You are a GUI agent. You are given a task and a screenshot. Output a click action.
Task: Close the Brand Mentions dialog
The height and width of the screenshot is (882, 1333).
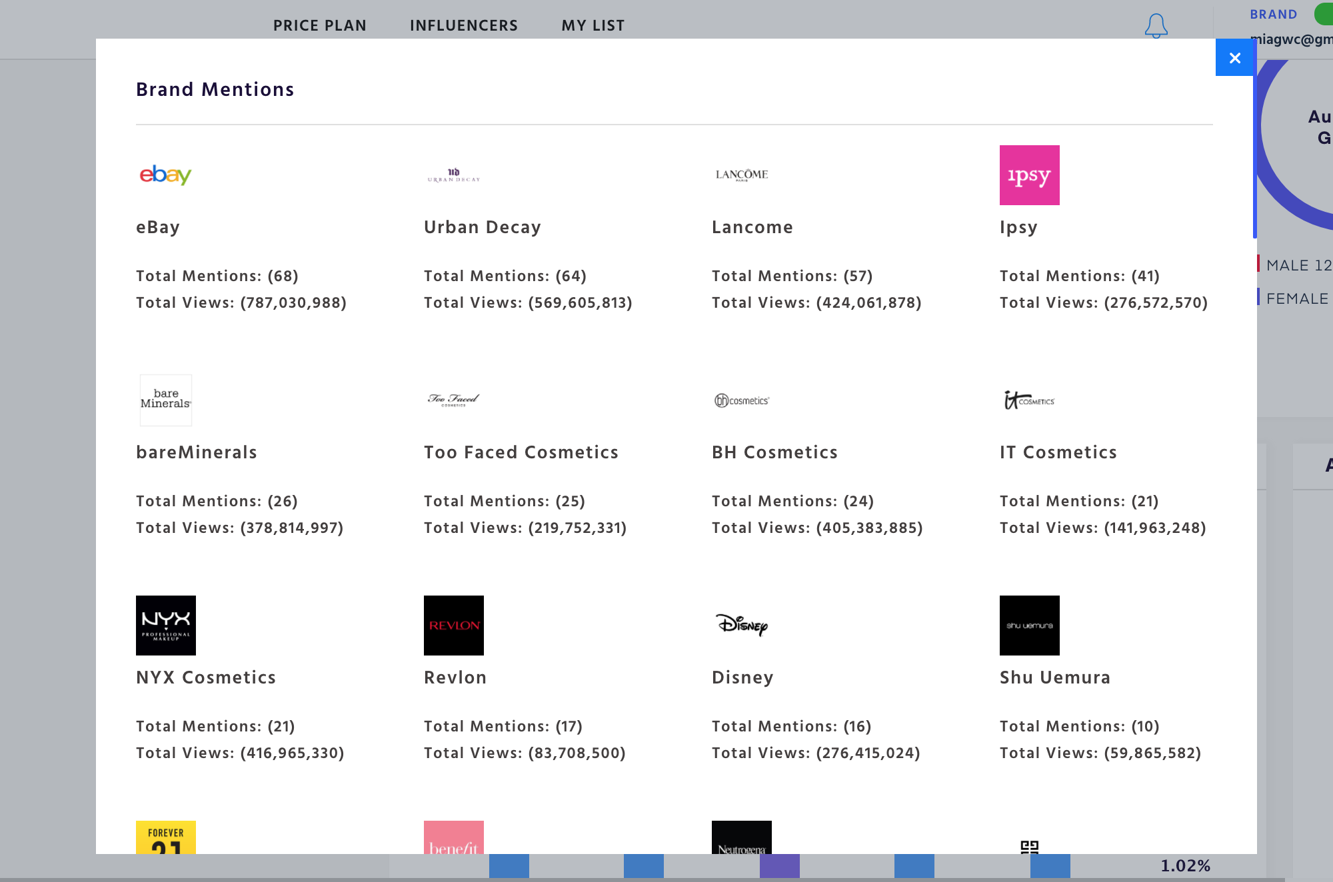[x=1234, y=58]
